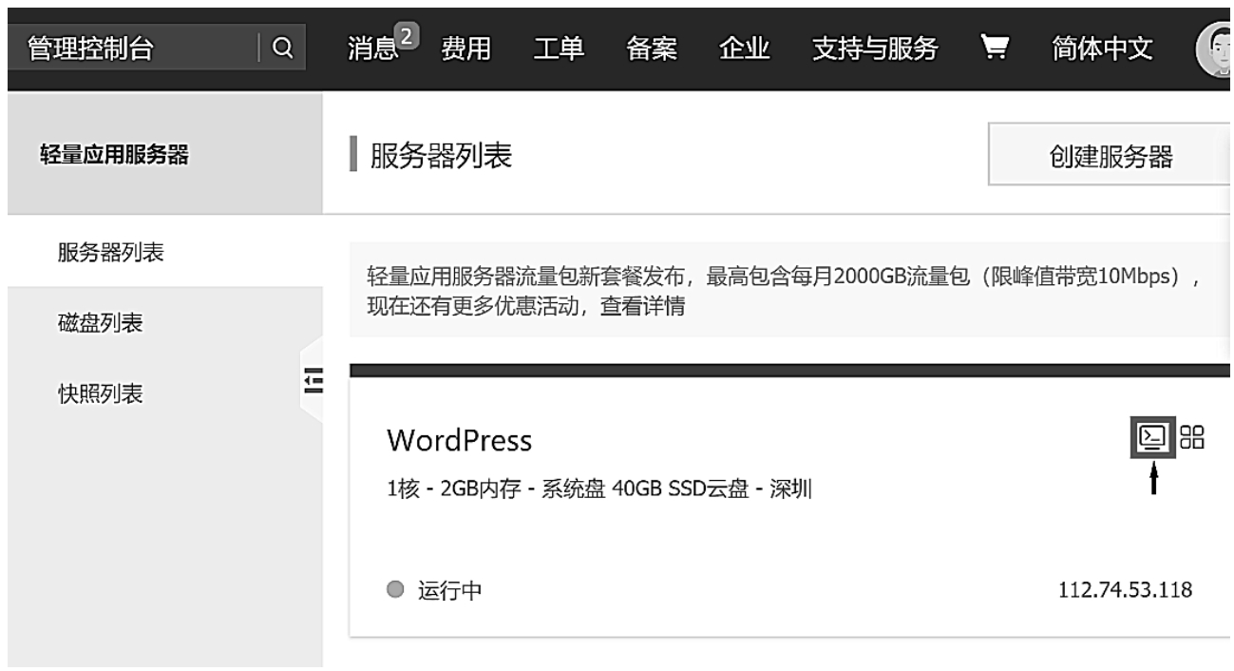Viewport: 1234px width, 671px height.
Task: Click the 消息 badge showing 2
Action: (408, 37)
